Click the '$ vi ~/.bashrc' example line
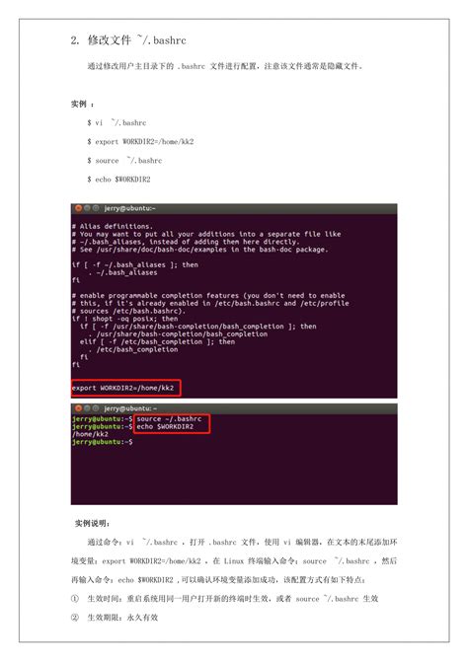 (x=117, y=122)
